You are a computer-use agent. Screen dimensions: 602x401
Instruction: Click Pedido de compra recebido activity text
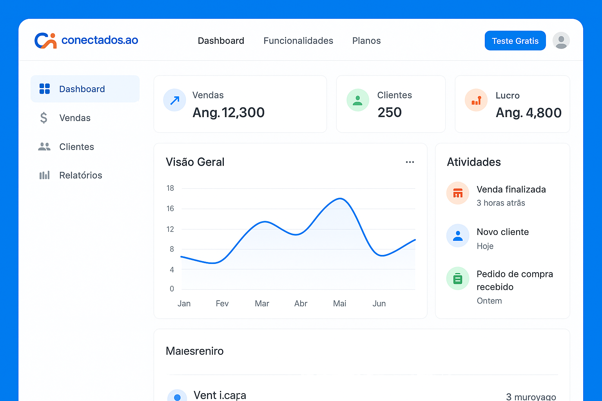click(x=515, y=280)
